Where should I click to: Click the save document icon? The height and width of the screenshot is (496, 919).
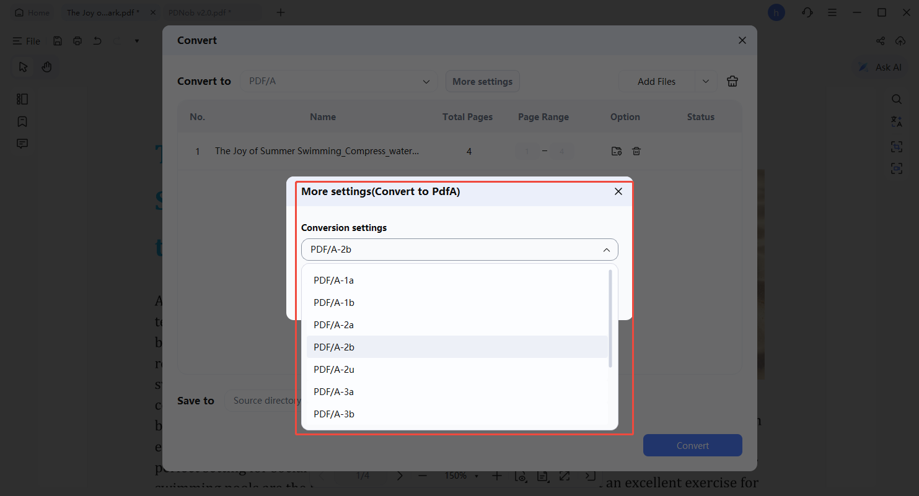pos(57,40)
